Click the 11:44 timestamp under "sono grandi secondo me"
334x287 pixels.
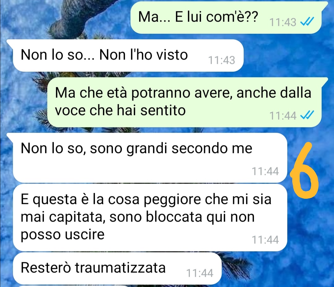[x=265, y=171]
